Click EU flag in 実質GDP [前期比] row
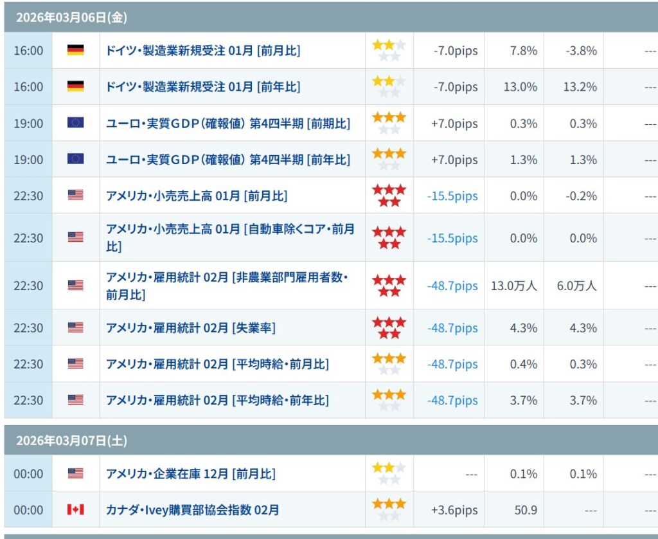Viewport: 658px width, 539px height. [x=75, y=123]
